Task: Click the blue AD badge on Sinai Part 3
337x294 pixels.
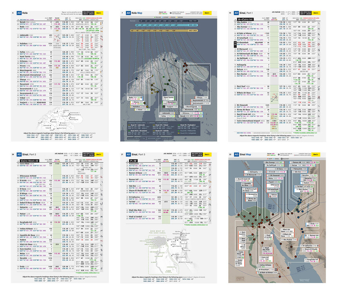Action: pyautogui.click(x=128, y=154)
